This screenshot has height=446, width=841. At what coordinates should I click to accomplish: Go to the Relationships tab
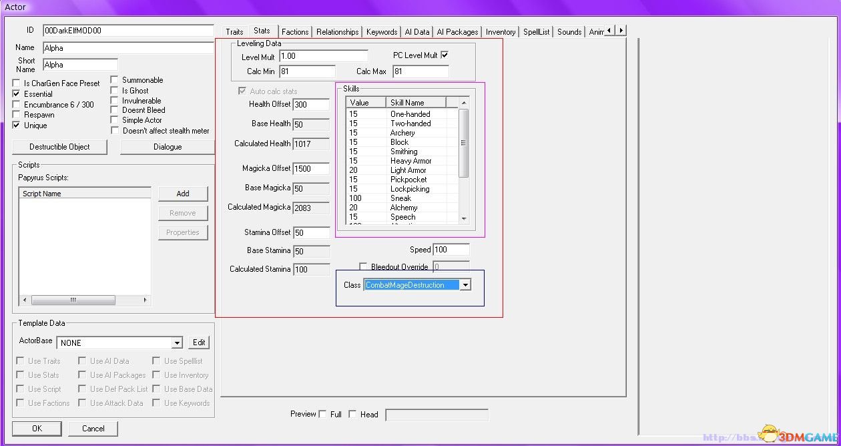click(337, 31)
